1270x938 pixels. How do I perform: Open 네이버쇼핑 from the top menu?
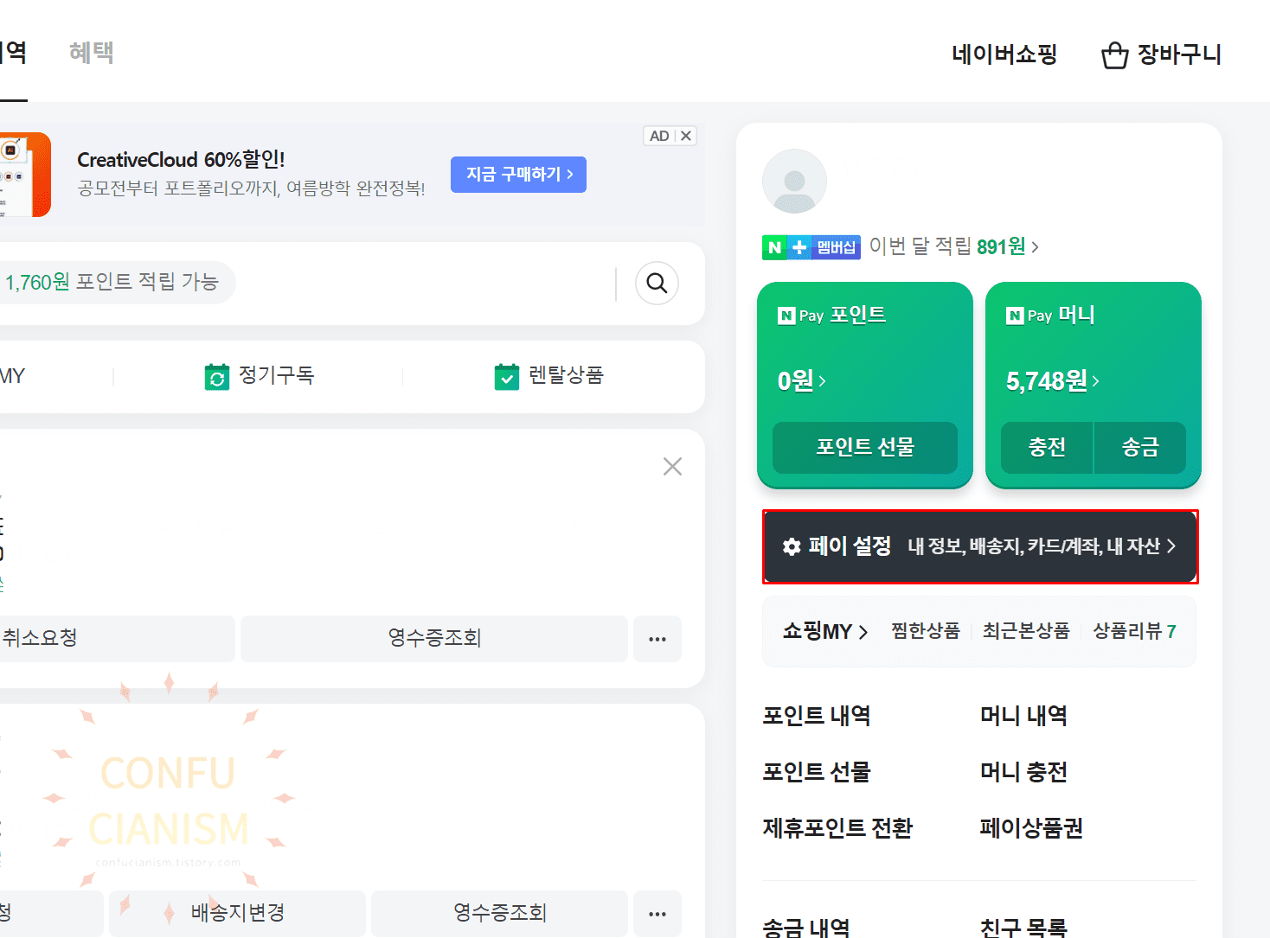click(x=1004, y=54)
